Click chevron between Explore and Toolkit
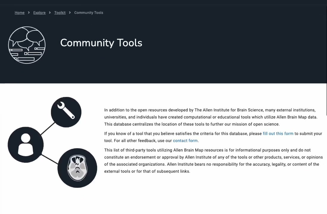The width and height of the screenshot is (327, 214). point(50,13)
